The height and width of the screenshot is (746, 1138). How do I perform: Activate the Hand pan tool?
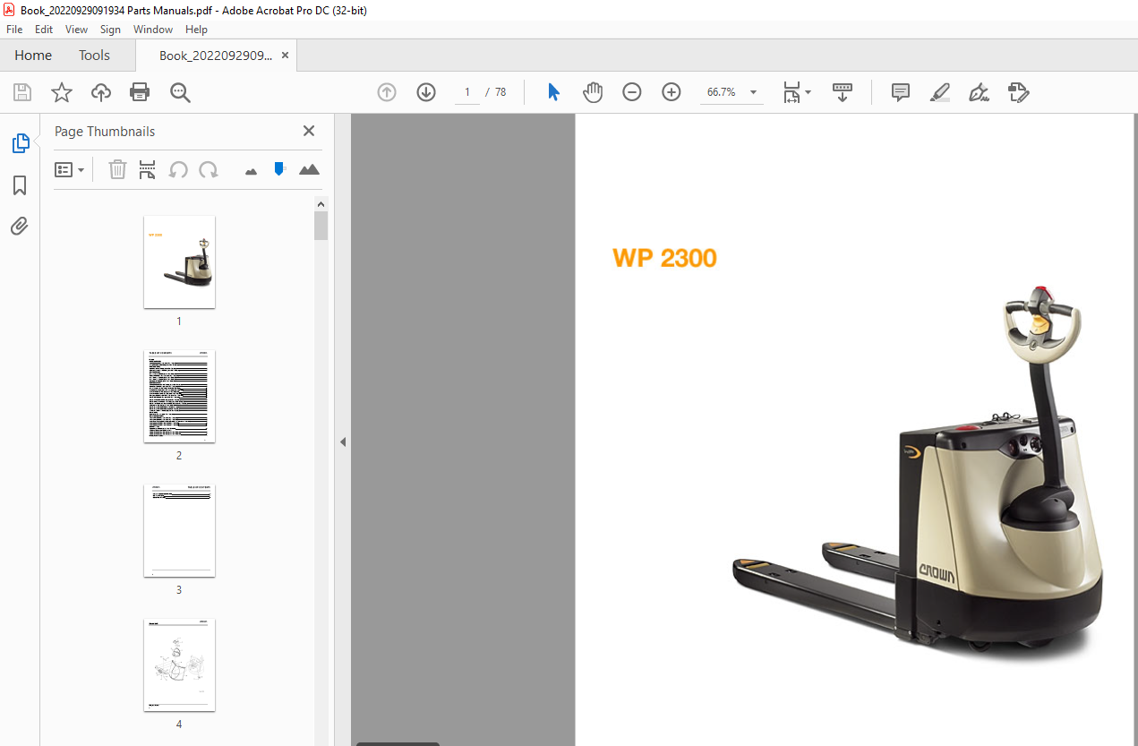pos(593,92)
